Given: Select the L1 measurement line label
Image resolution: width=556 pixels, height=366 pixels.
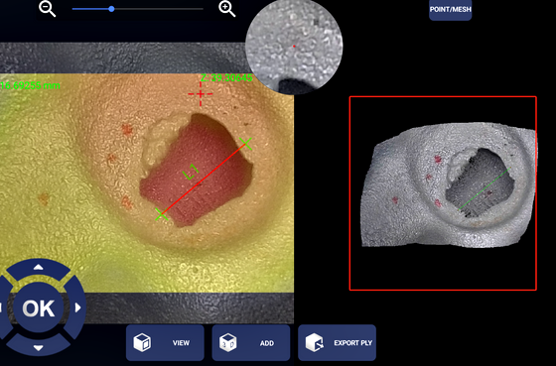Looking at the screenshot, I should point(191,172).
